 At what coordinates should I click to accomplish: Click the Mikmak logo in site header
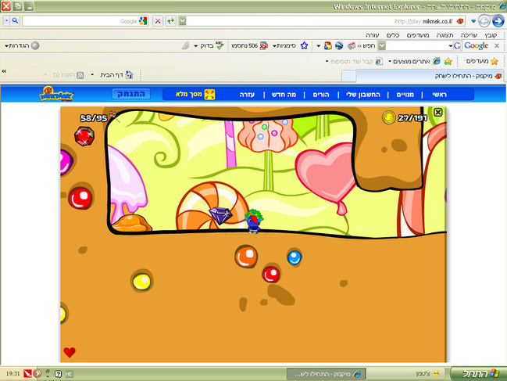pos(56,94)
